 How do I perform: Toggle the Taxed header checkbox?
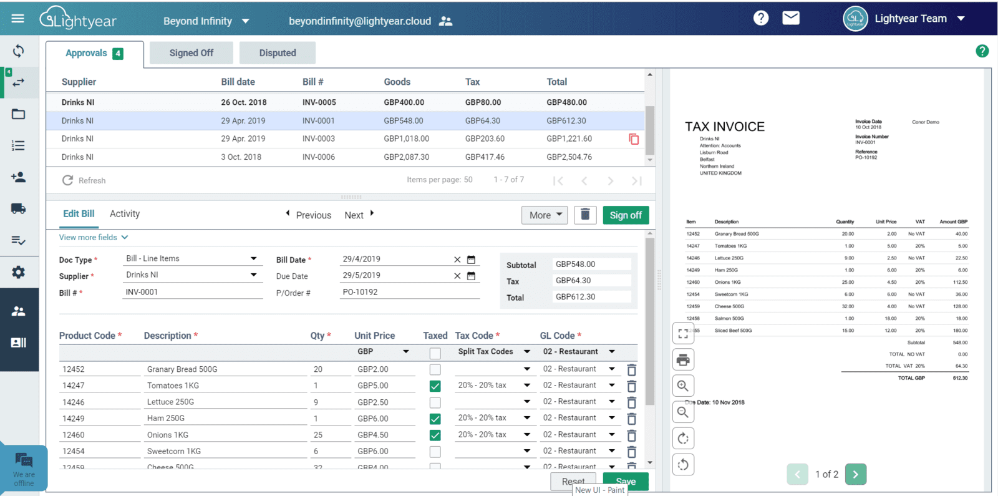click(x=435, y=353)
